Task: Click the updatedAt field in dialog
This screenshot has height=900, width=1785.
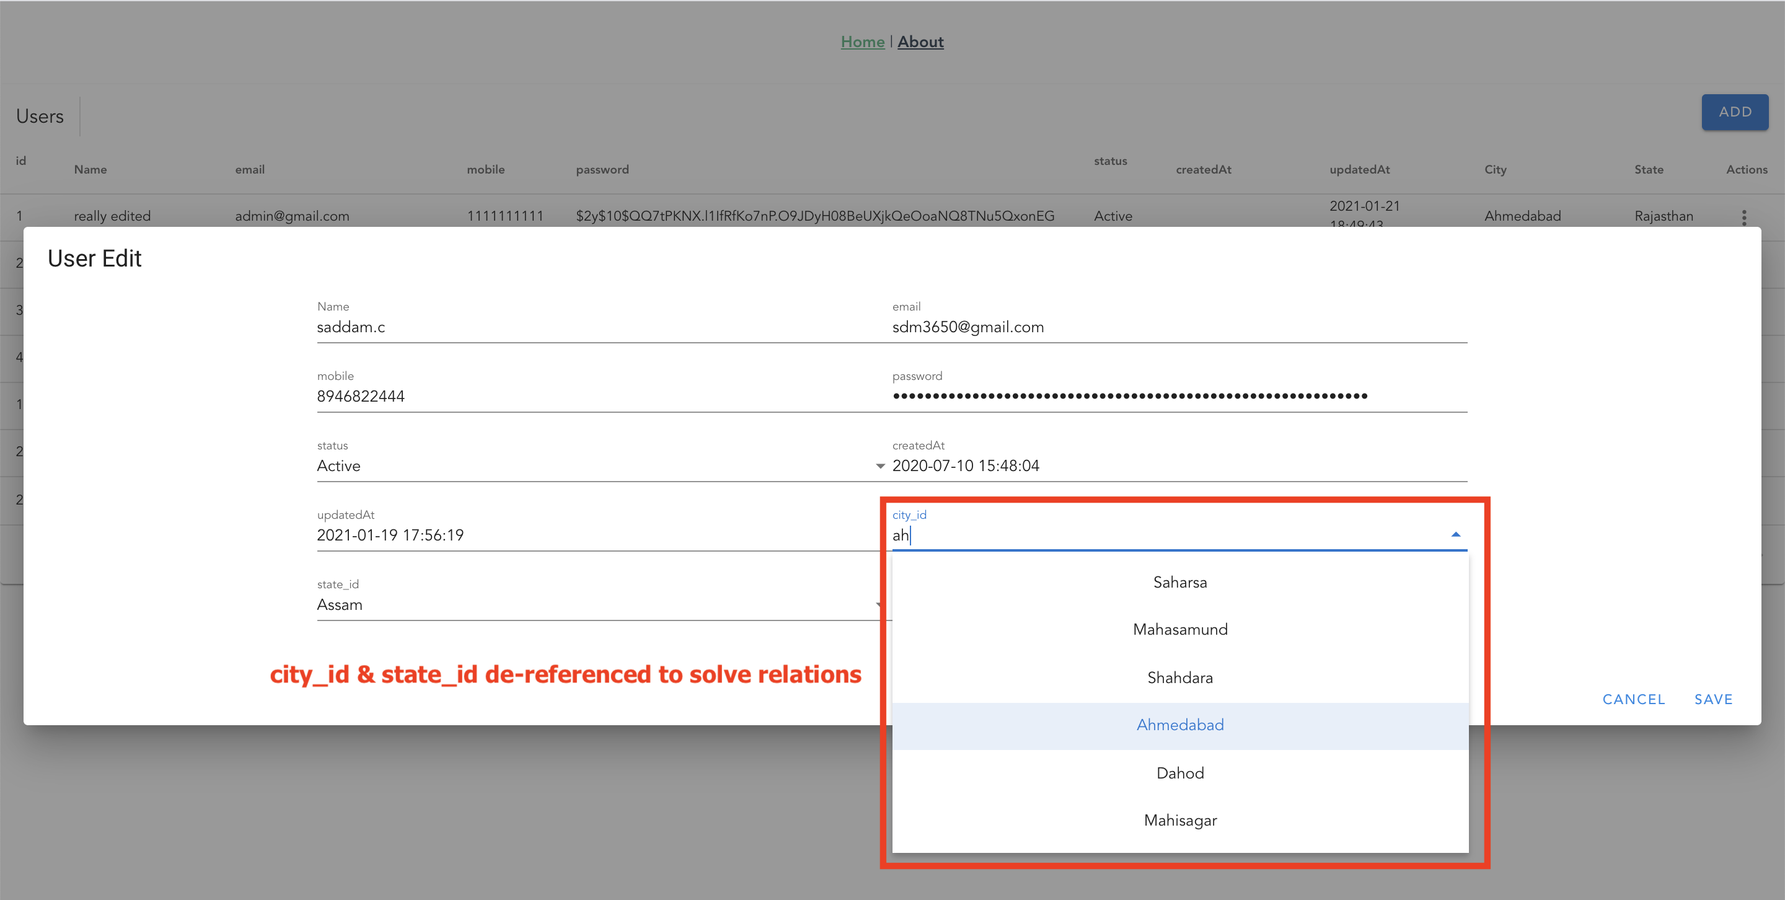Action: [x=596, y=536]
